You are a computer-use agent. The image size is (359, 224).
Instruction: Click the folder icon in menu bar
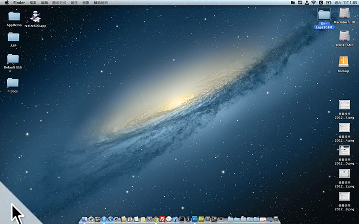pyautogui.click(x=293, y=3)
